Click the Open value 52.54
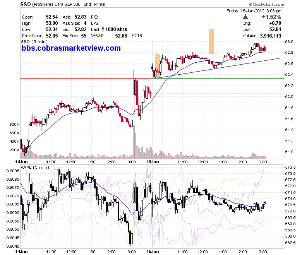The height and width of the screenshot is (255, 302). [x=51, y=17]
